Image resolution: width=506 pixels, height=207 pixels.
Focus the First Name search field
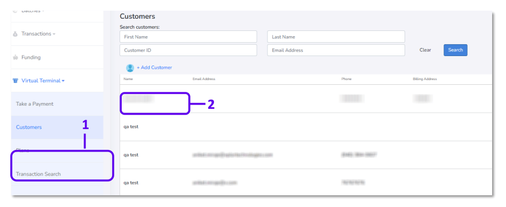click(188, 37)
